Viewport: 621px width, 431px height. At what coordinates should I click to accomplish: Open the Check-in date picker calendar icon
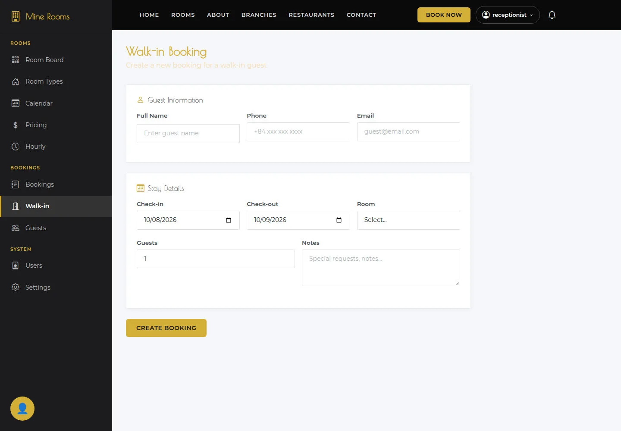229,220
